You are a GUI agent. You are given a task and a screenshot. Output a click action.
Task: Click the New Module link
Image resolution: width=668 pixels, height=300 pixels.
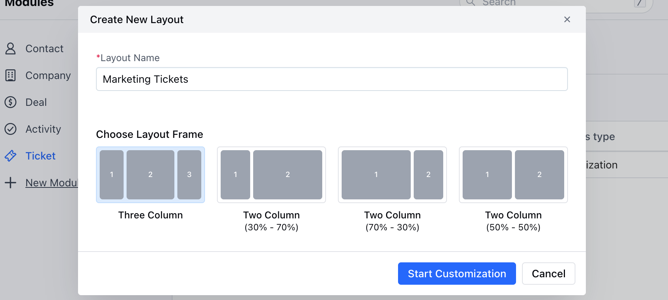click(x=52, y=183)
